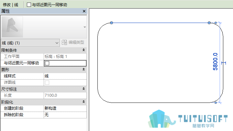
Task: Collapse the 尺寸标注 section
Action: point(84,89)
